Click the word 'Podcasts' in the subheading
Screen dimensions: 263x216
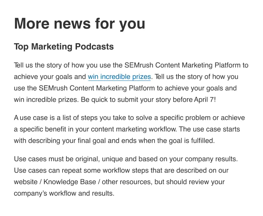pos(94,47)
